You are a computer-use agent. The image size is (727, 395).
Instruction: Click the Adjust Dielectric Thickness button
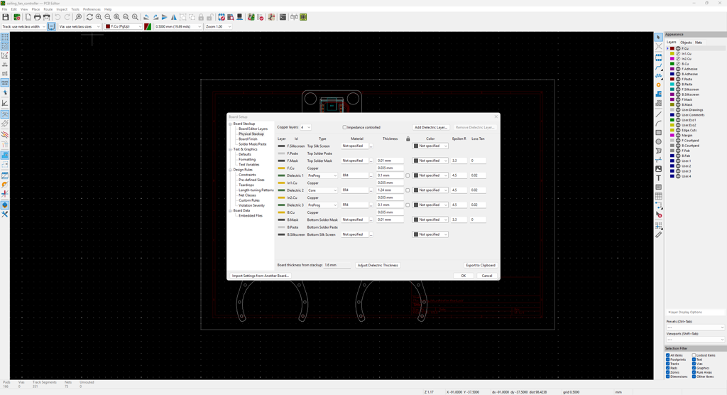click(378, 265)
